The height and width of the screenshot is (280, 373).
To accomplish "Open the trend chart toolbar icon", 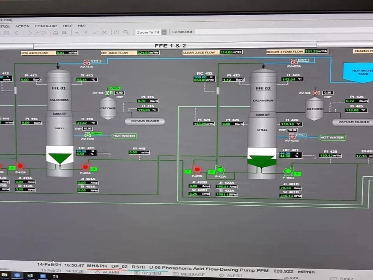I will click(55, 32).
